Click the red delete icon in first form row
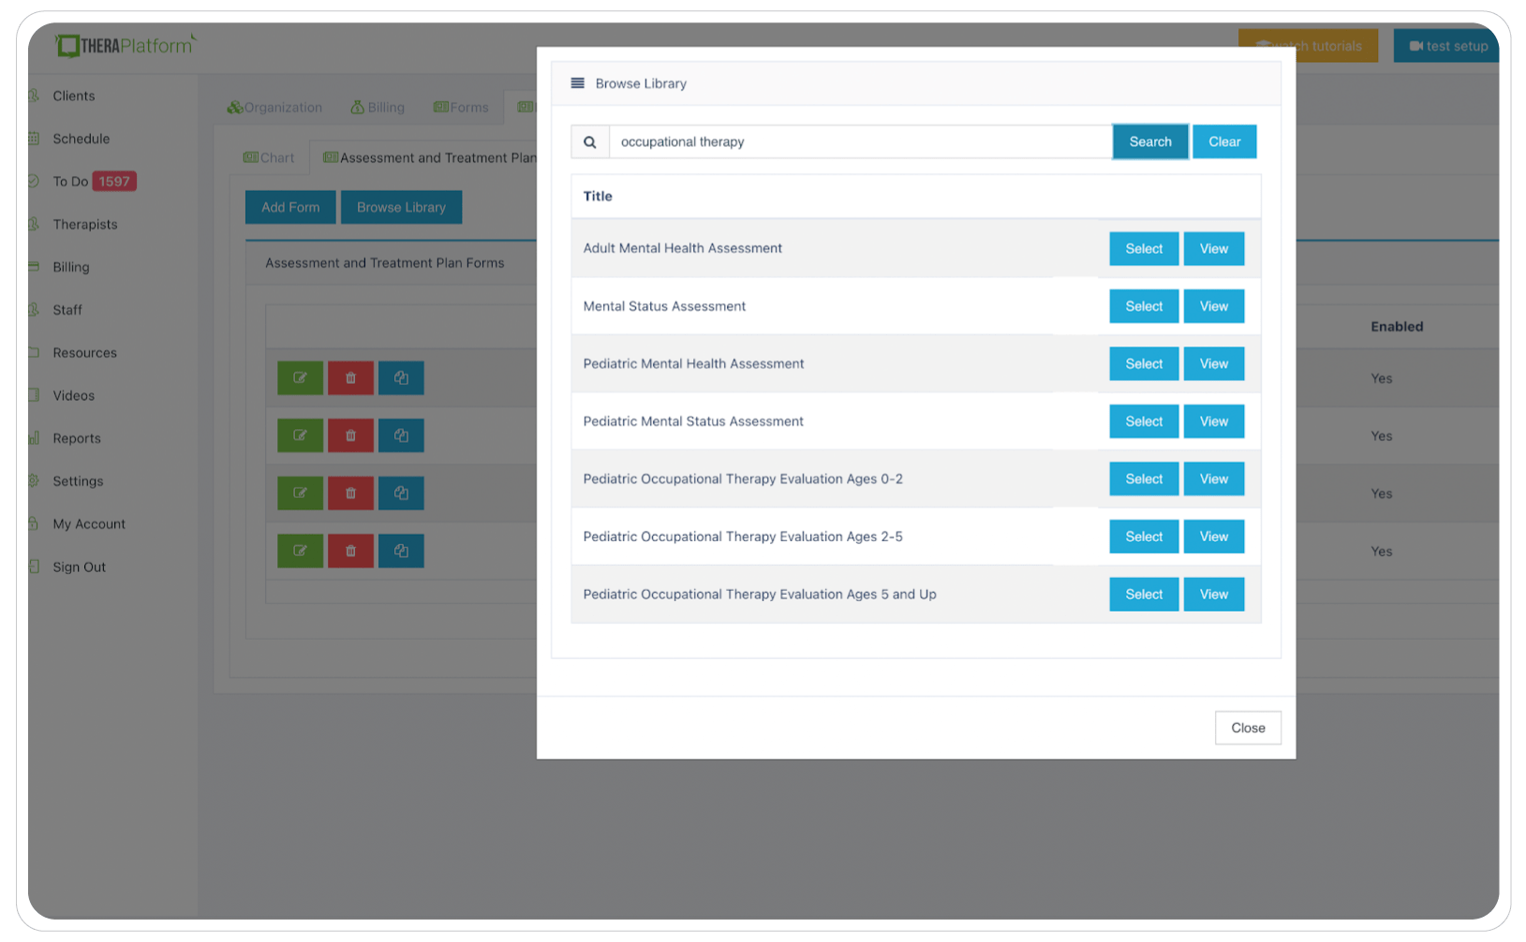This screenshot has height=942, width=1526. coord(350,378)
